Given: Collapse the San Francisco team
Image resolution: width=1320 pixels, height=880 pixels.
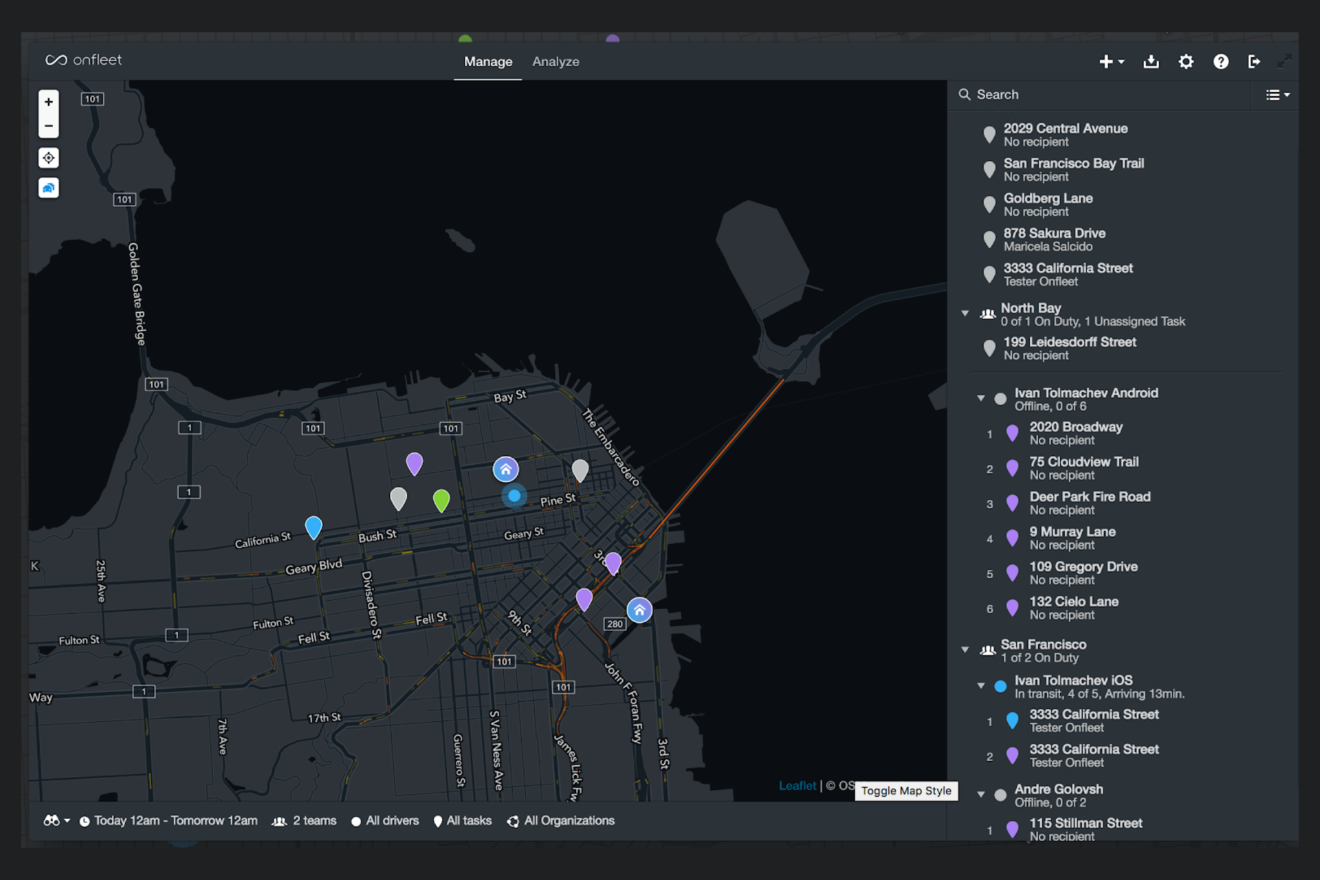Looking at the screenshot, I should point(965,650).
